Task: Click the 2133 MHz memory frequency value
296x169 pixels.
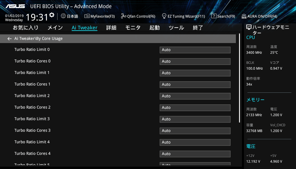Action: coord(254,115)
